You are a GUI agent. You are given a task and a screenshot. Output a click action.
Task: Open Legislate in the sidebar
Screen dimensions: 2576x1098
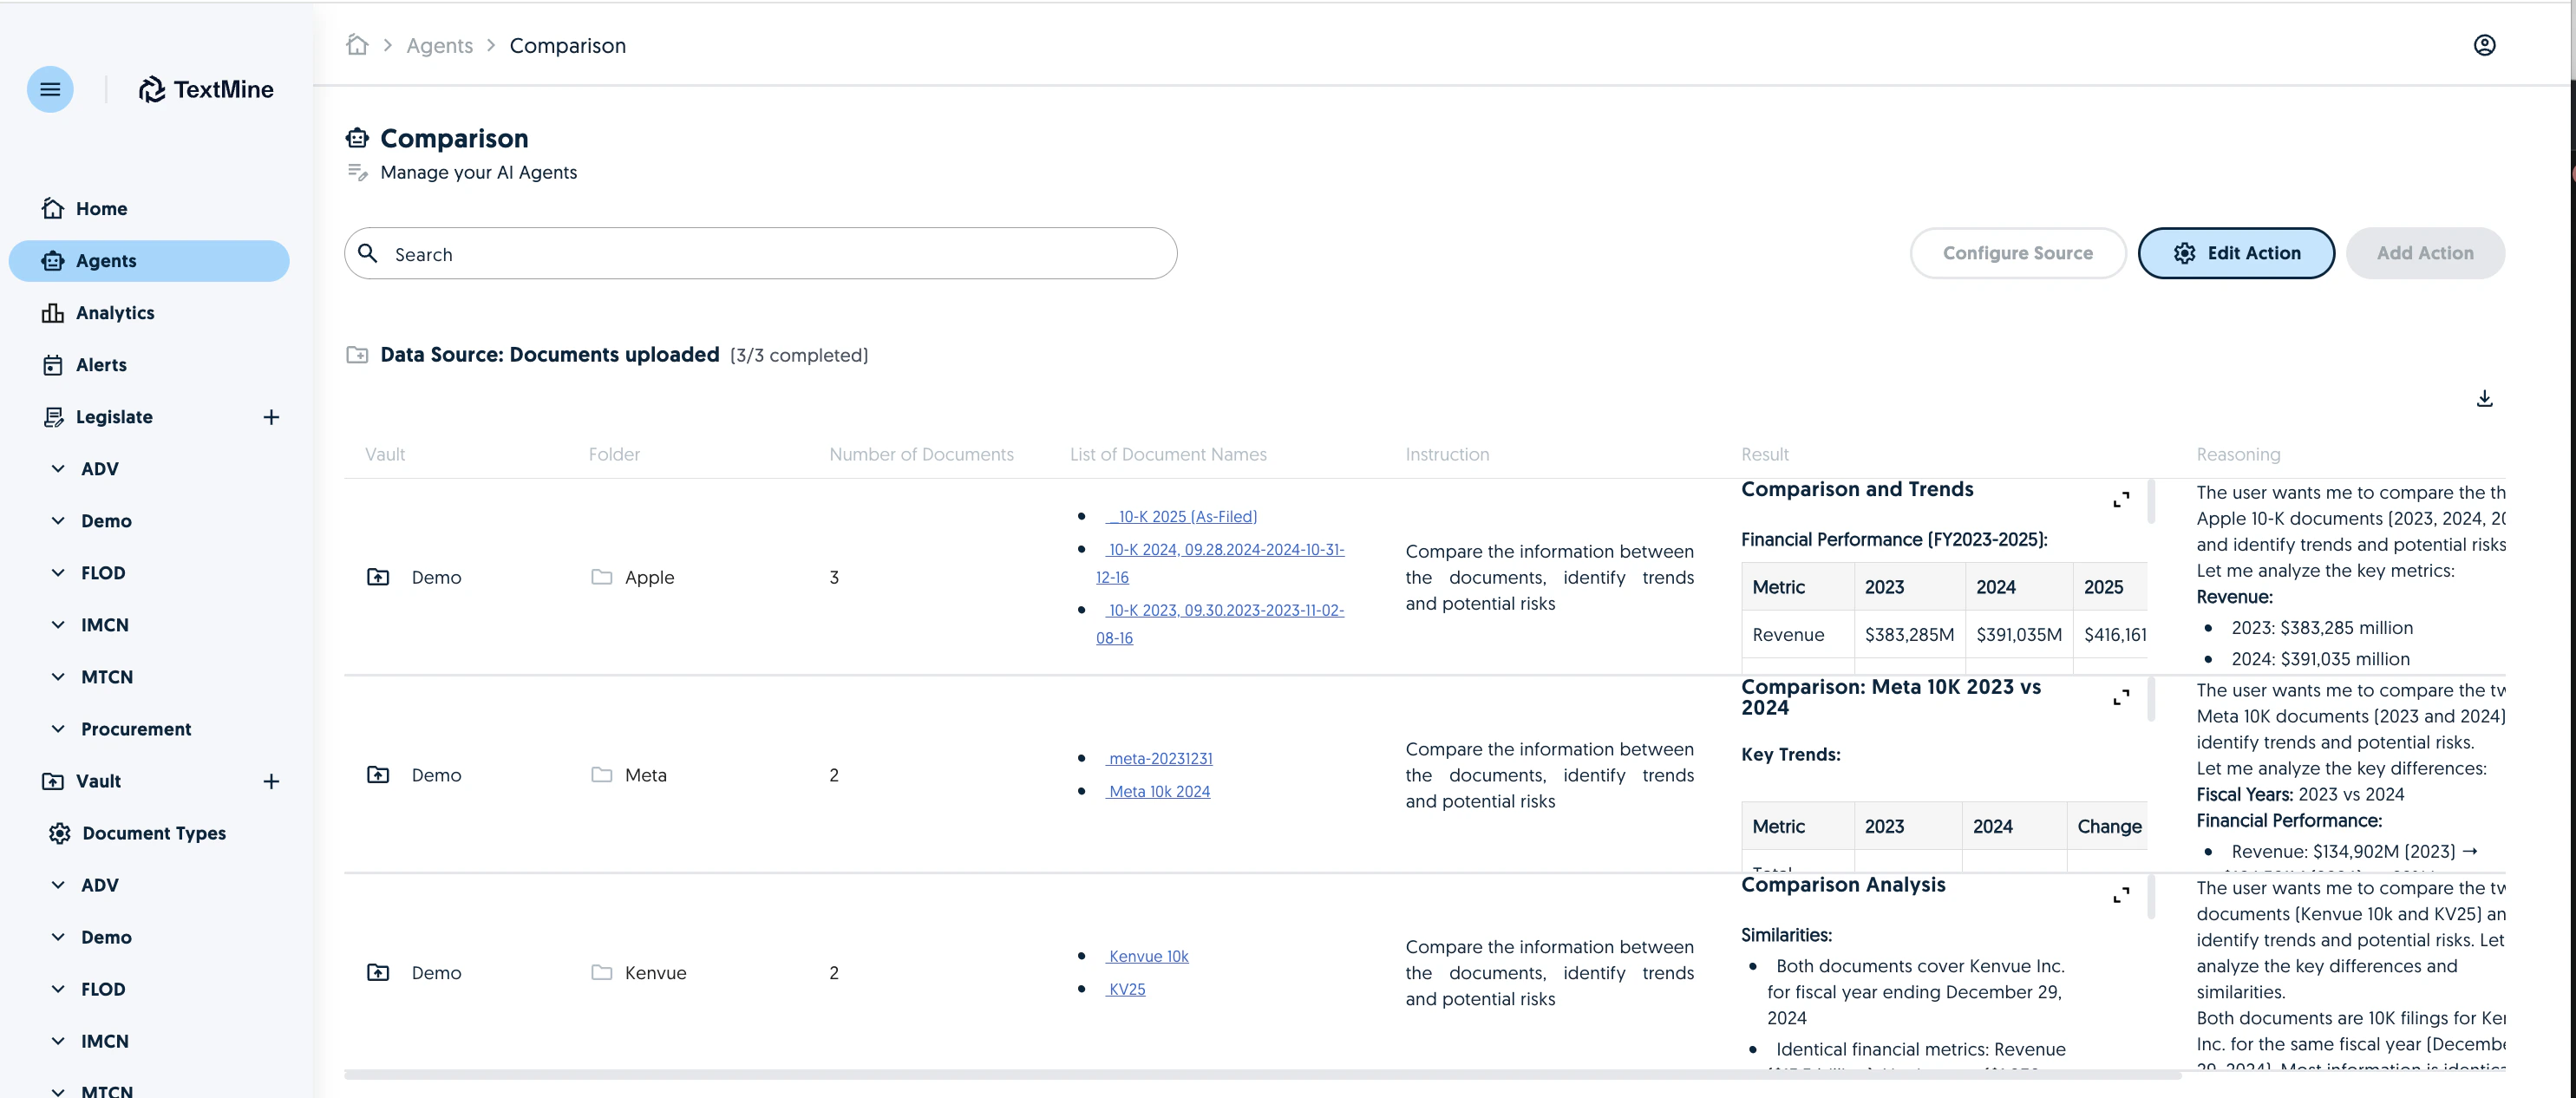tap(114, 417)
